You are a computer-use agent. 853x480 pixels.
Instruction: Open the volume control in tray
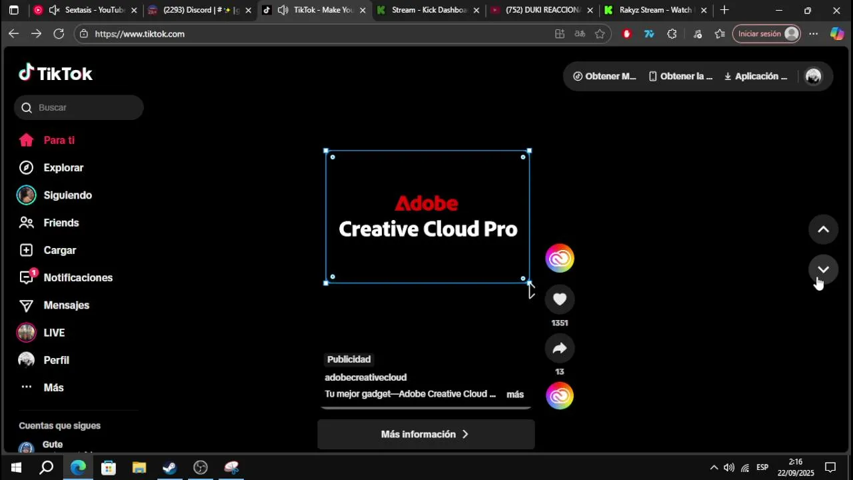click(x=729, y=467)
